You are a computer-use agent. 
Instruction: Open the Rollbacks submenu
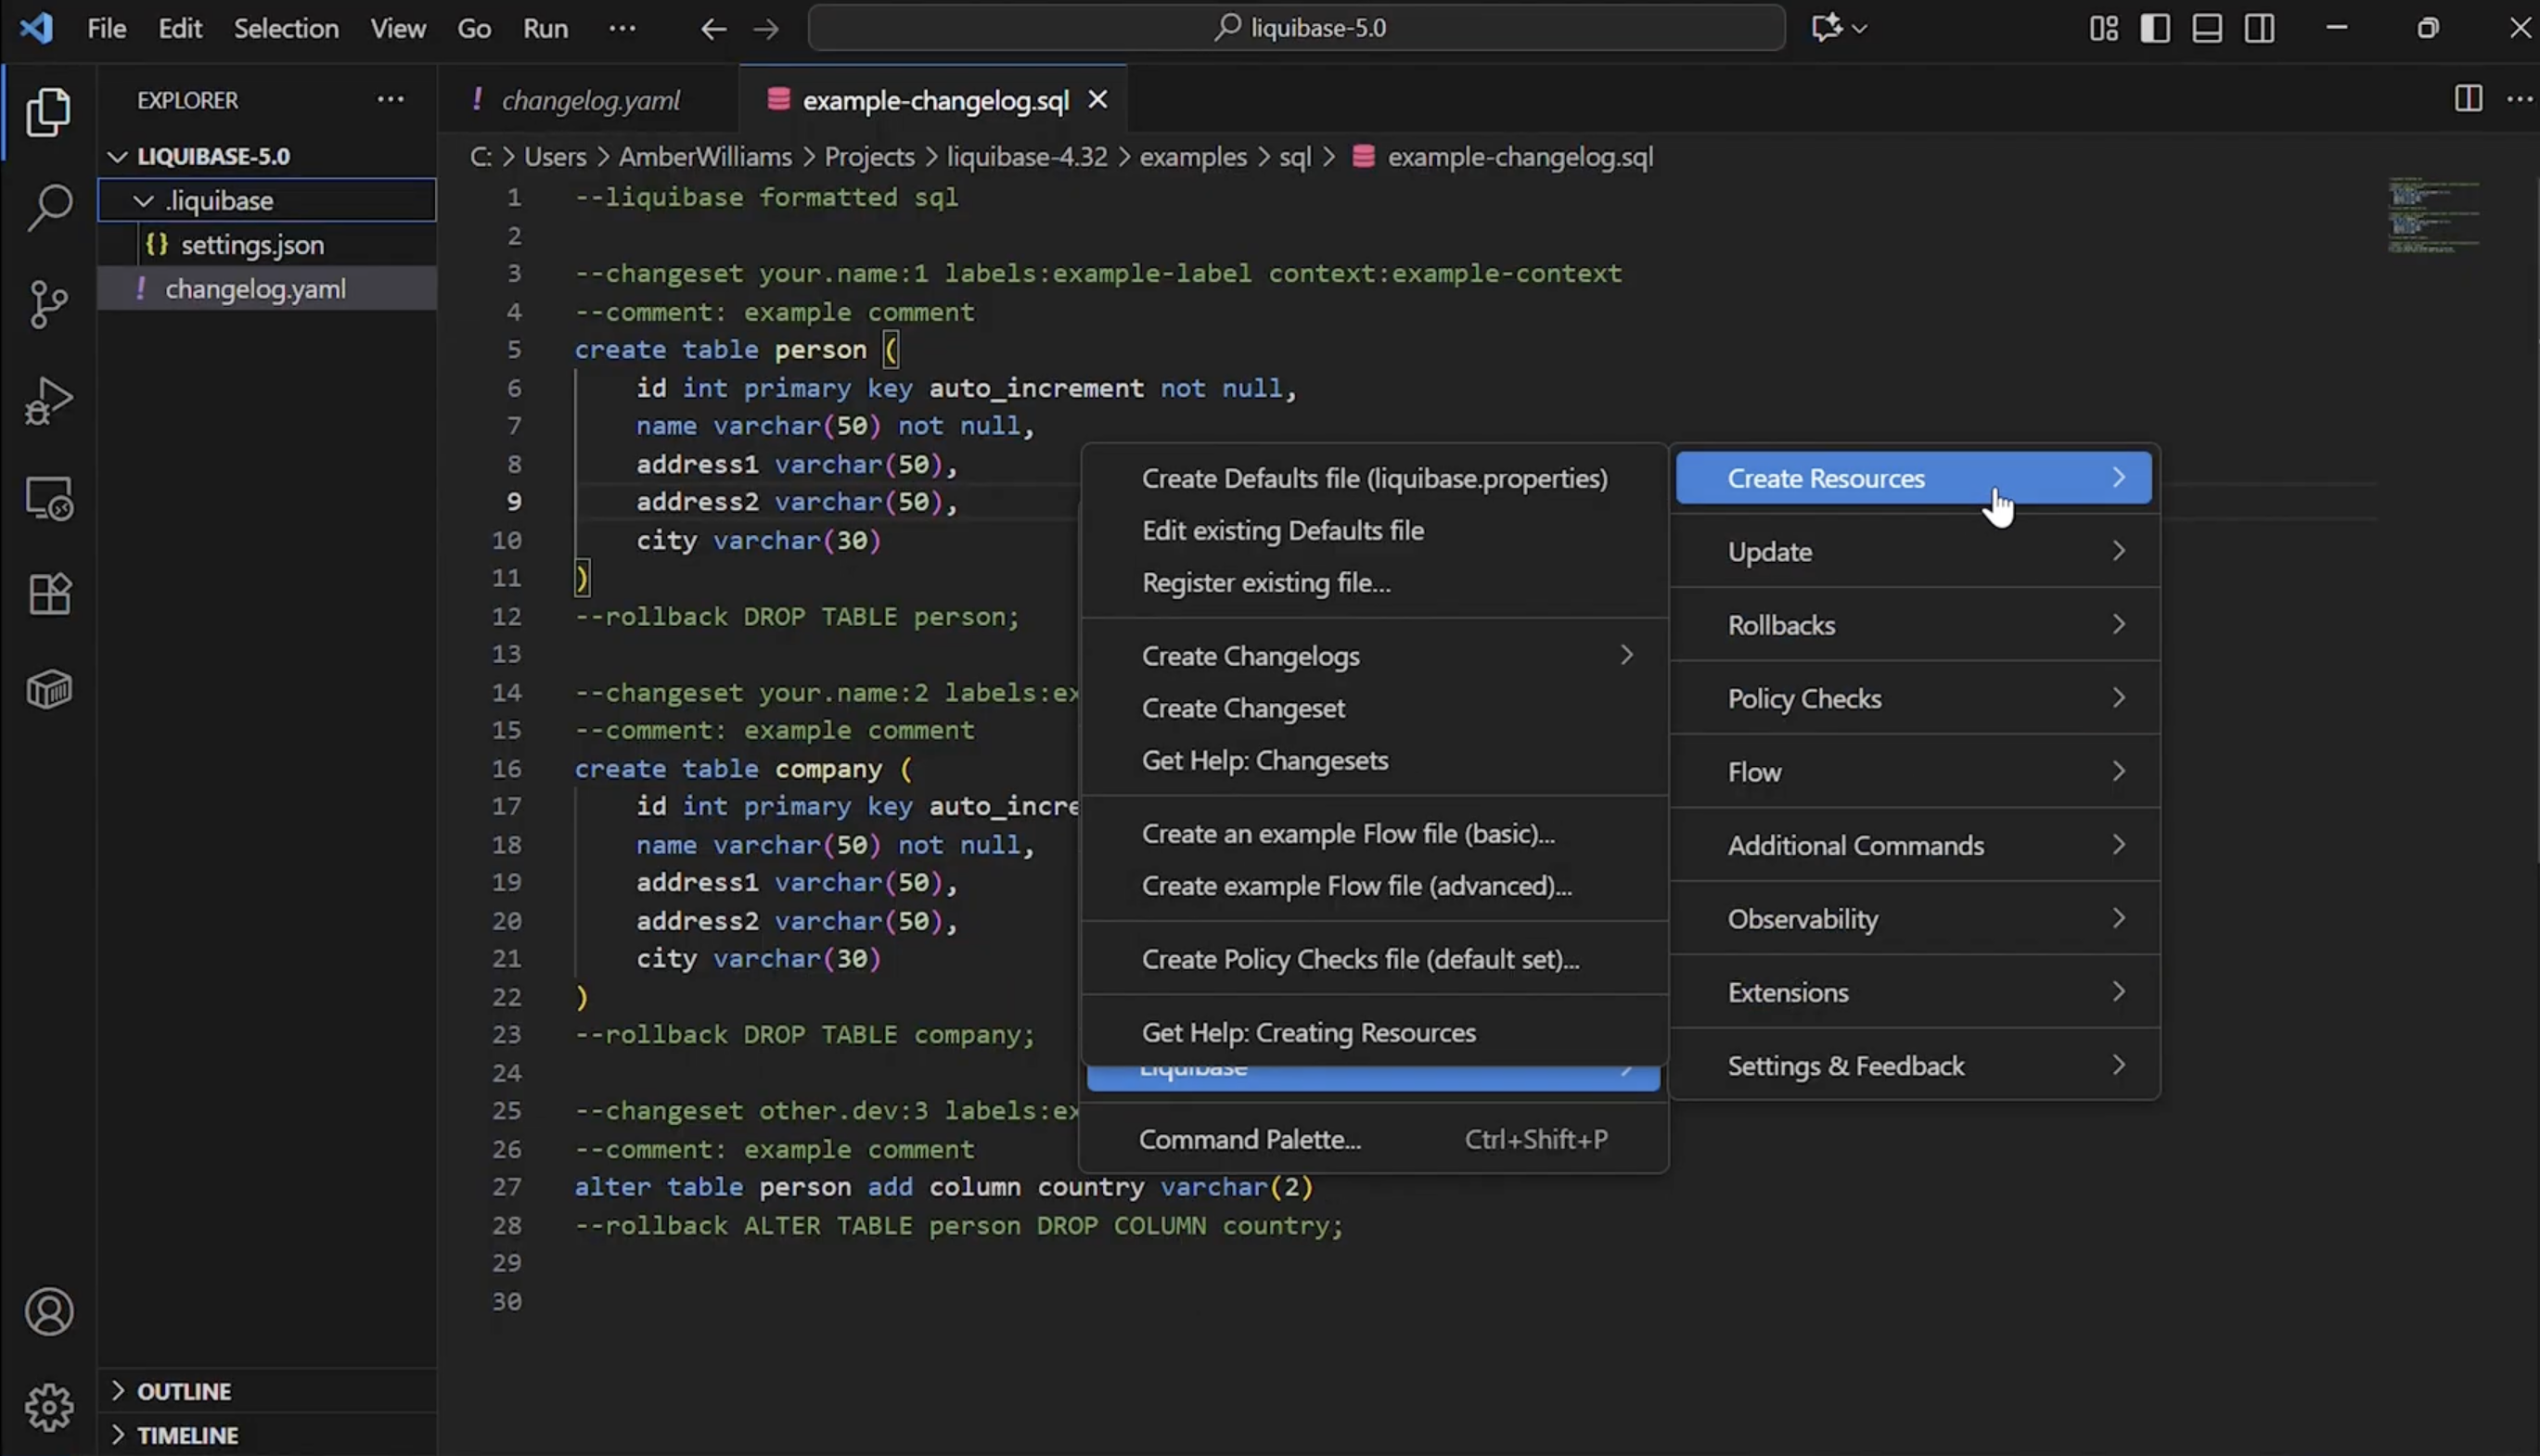pyautogui.click(x=1913, y=625)
